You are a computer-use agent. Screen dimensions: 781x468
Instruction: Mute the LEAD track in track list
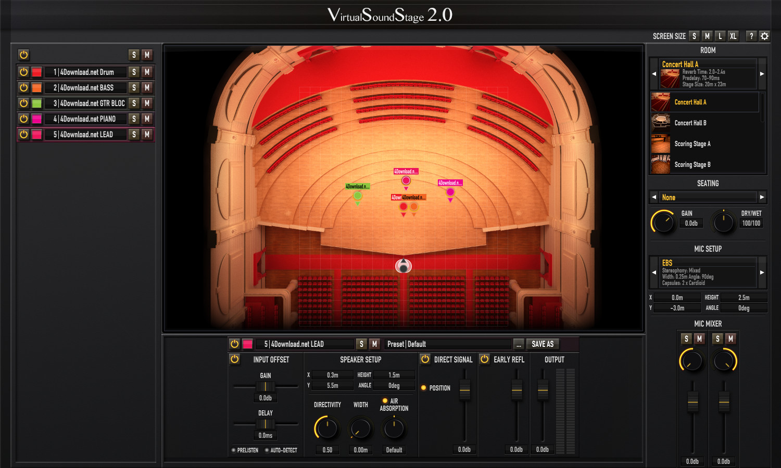point(147,134)
